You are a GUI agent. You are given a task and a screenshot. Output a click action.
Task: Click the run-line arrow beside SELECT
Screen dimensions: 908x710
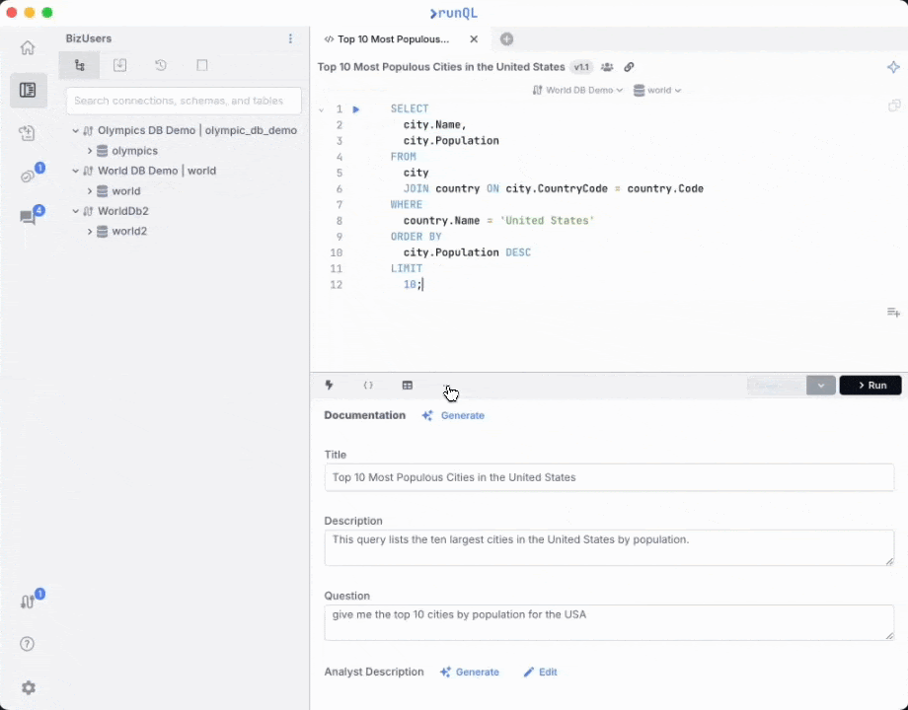(x=356, y=109)
